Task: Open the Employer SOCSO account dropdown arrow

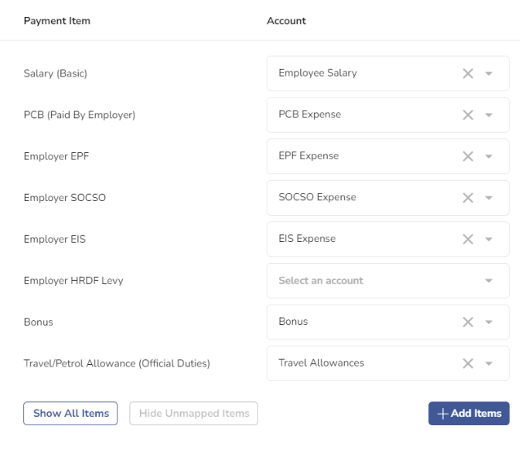Action: pyautogui.click(x=489, y=197)
